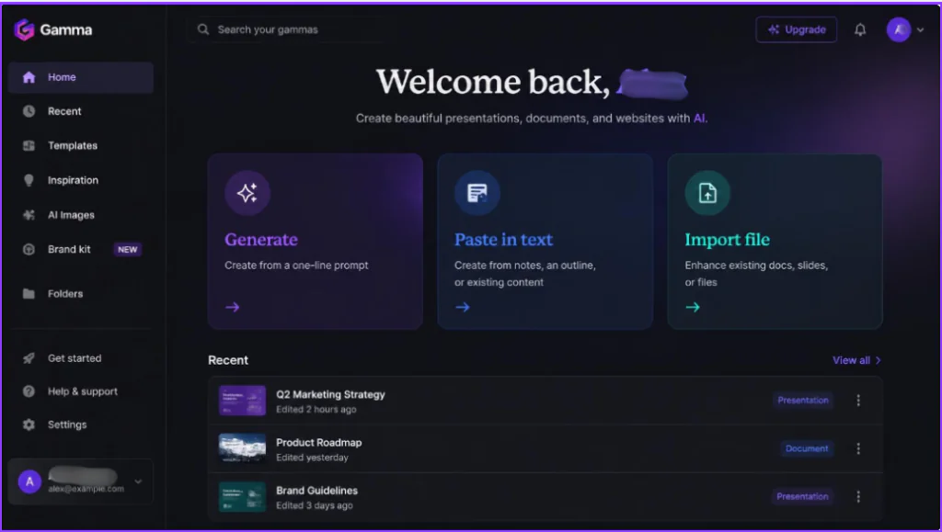
Task: Click the Home house icon
Action: (x=29, y=77)
